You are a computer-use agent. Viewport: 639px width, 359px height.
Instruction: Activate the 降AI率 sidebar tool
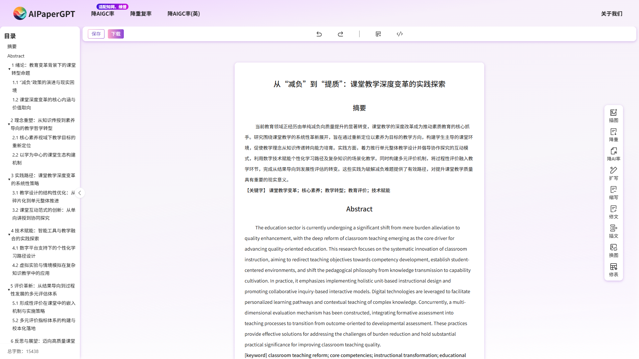click(613, 154)
